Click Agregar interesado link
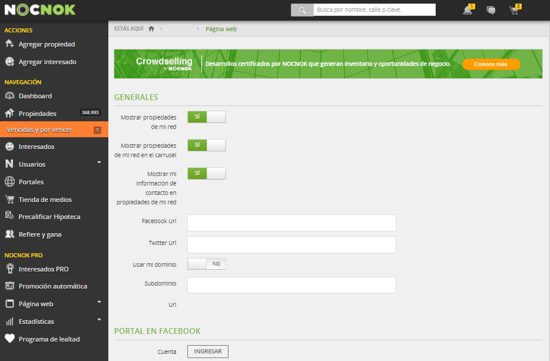Image resolution: width=550 pixels, height=361 pixels. (x=47, y=62)
